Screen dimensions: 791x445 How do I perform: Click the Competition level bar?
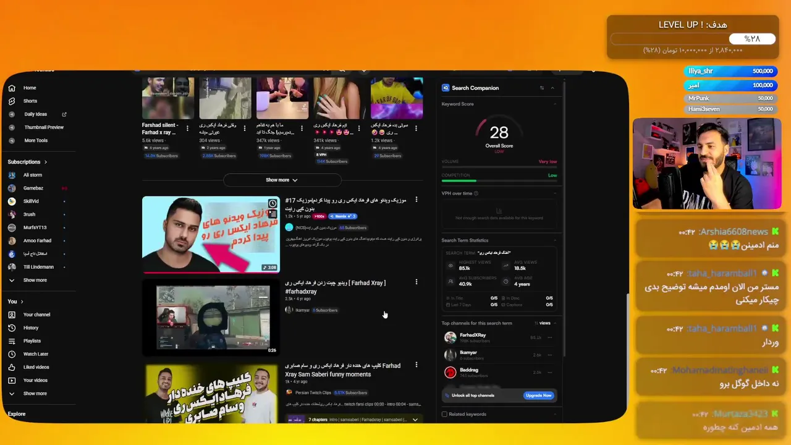click(499, 180)
